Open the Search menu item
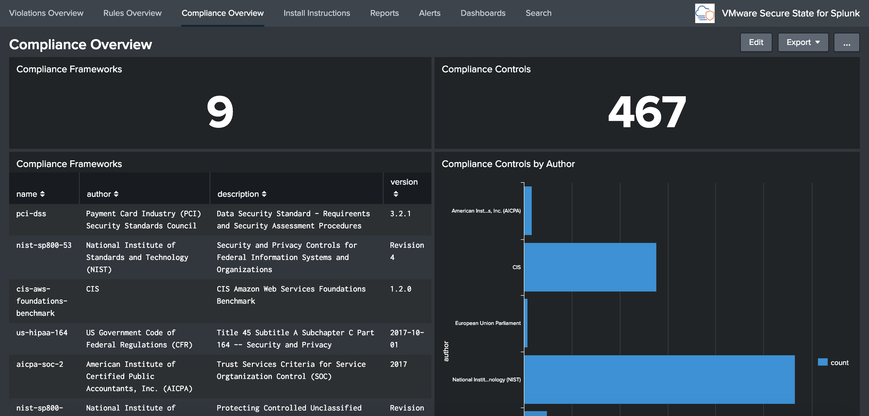The width and height of the screenshot is (869, 416). click(538, 13)
